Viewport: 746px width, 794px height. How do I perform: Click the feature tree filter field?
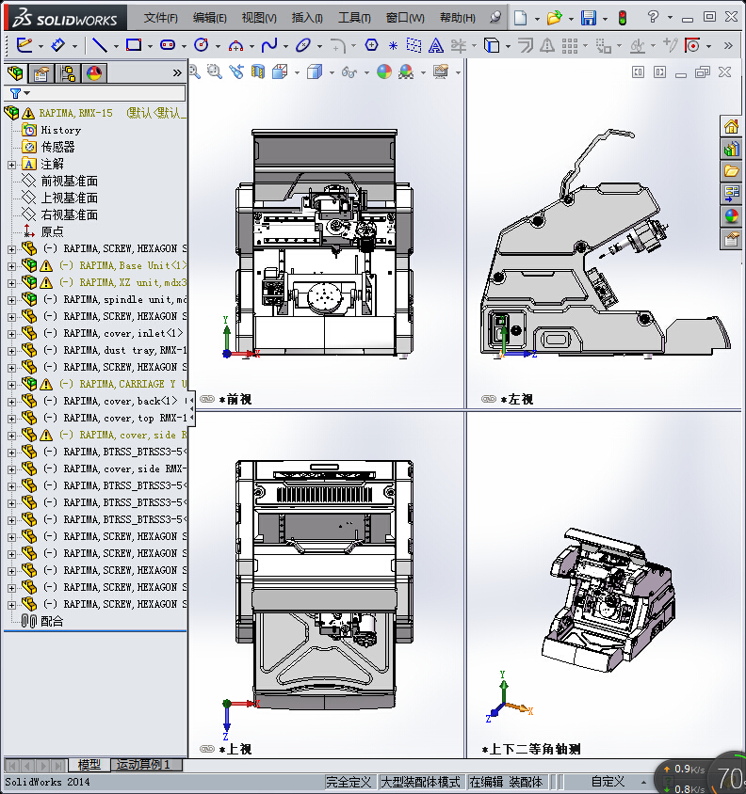coord(95,93)
